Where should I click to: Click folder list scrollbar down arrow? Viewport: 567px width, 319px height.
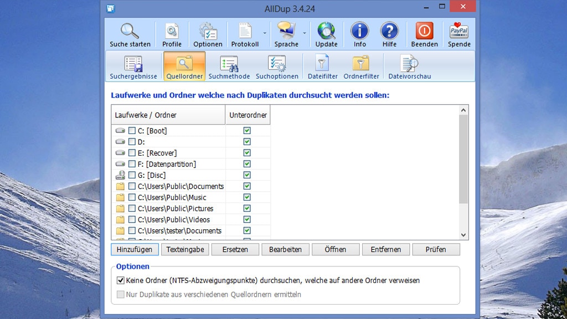[x=463, y=235]
